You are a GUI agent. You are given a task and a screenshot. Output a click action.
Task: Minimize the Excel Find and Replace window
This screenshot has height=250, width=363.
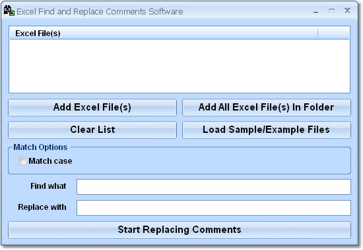(x=315, y=11)
